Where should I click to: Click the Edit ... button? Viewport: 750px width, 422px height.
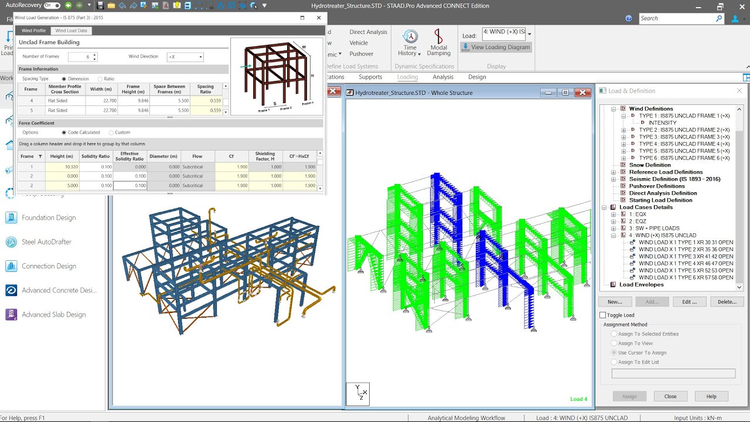(690, 302)
